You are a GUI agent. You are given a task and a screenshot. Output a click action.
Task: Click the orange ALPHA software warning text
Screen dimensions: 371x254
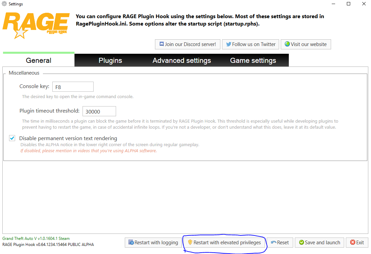coord(89,151)
